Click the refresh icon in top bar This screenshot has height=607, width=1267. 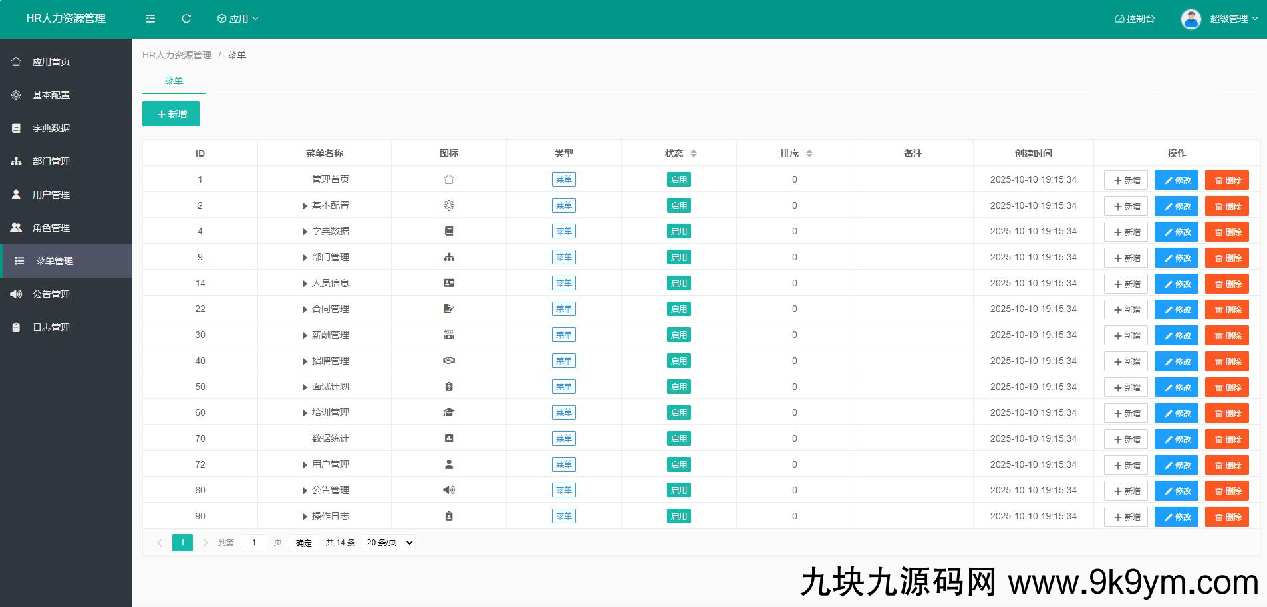pos(186,19)
